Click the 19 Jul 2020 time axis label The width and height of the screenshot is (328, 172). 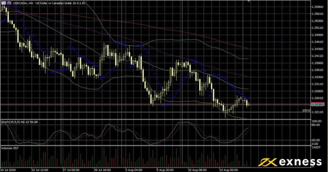click(x=8, y=170)
